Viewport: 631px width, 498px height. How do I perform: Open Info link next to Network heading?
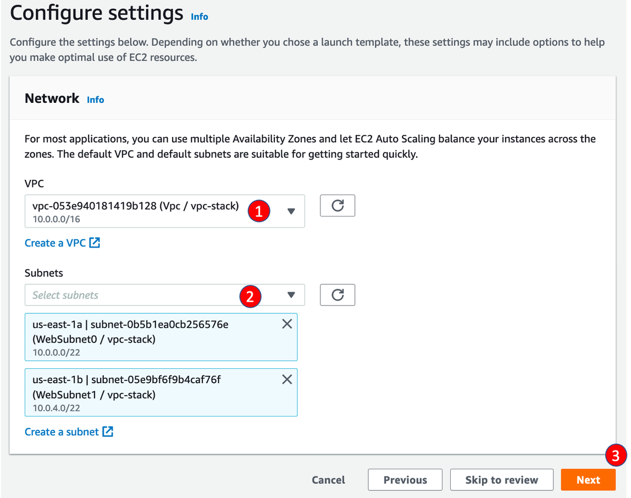tap(95, 99)
